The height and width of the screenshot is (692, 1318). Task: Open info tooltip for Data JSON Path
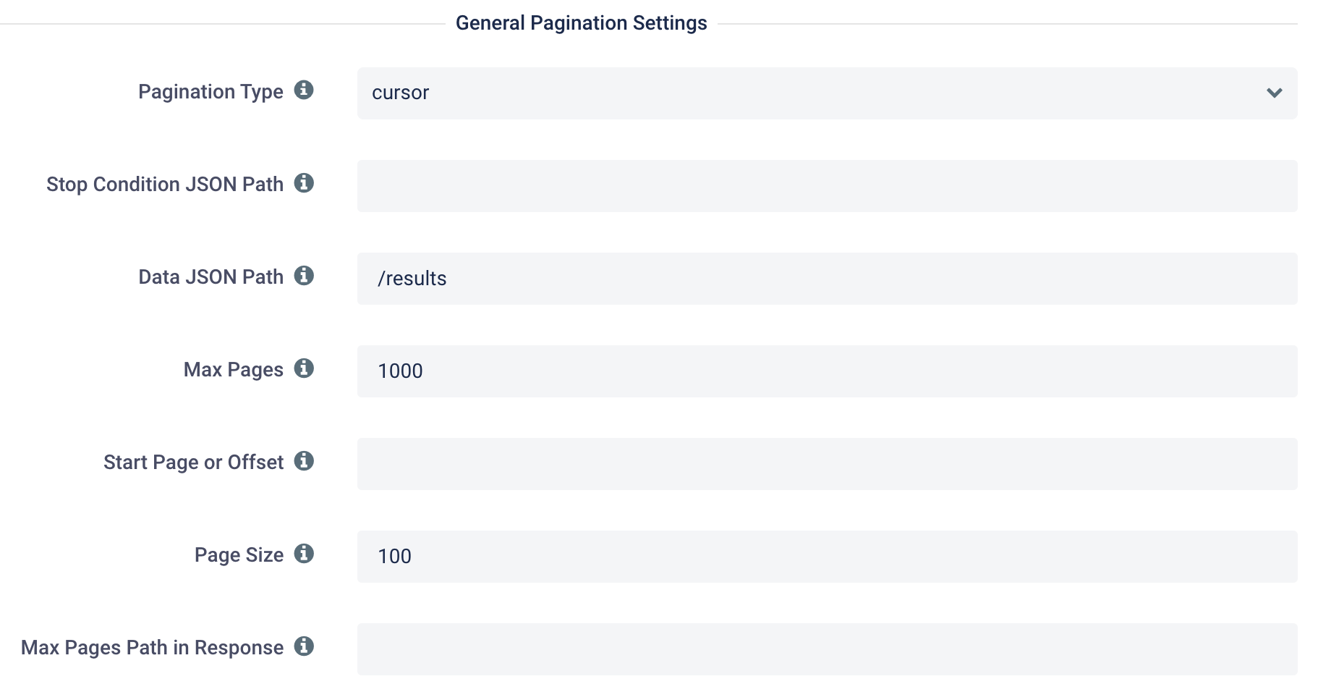304,276
